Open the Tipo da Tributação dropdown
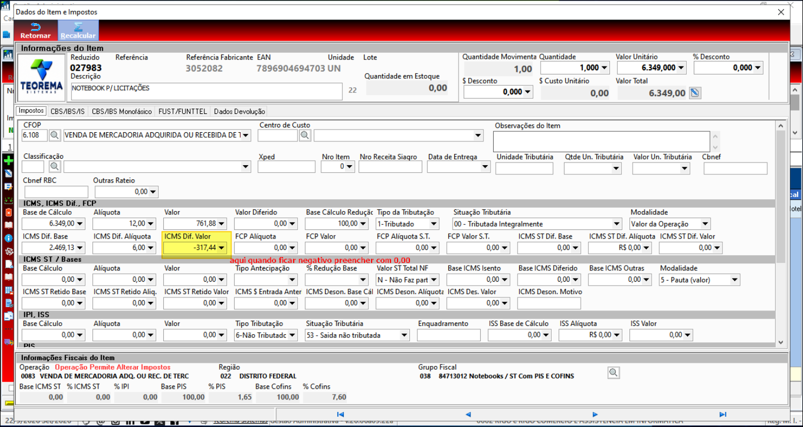The image size is (803, 427). [434, 224]
